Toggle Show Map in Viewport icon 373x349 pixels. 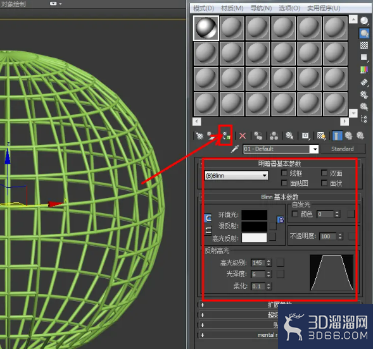point(321,136)
